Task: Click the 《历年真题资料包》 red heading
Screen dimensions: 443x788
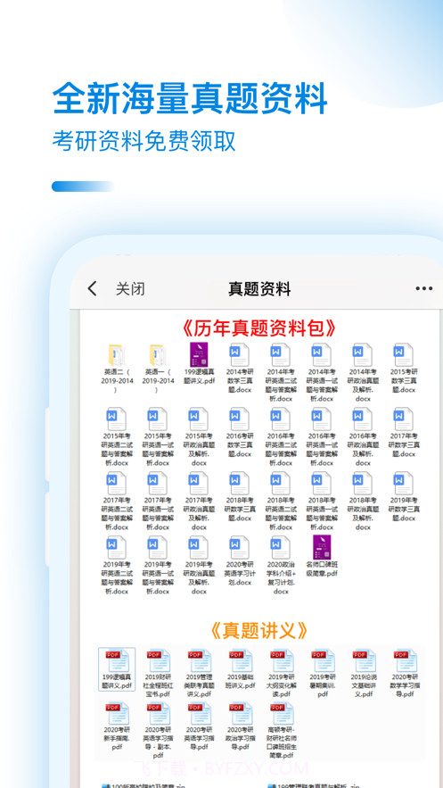Action: [259, 328]
